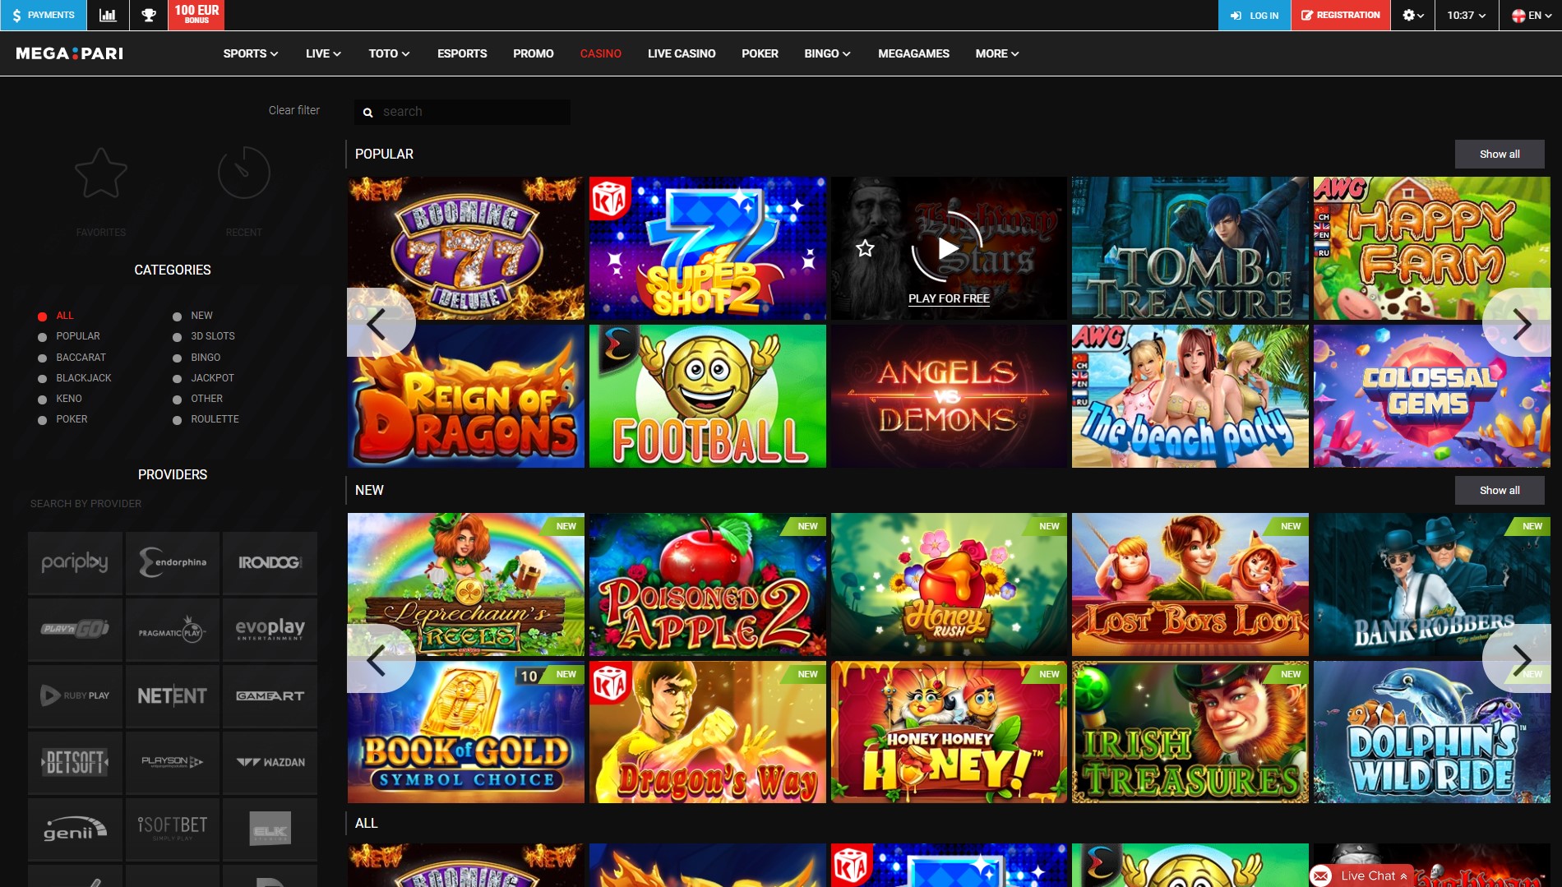Select the POPULAR category radio
Viewport: 1562px width, 887px height.
pos(42,337)
